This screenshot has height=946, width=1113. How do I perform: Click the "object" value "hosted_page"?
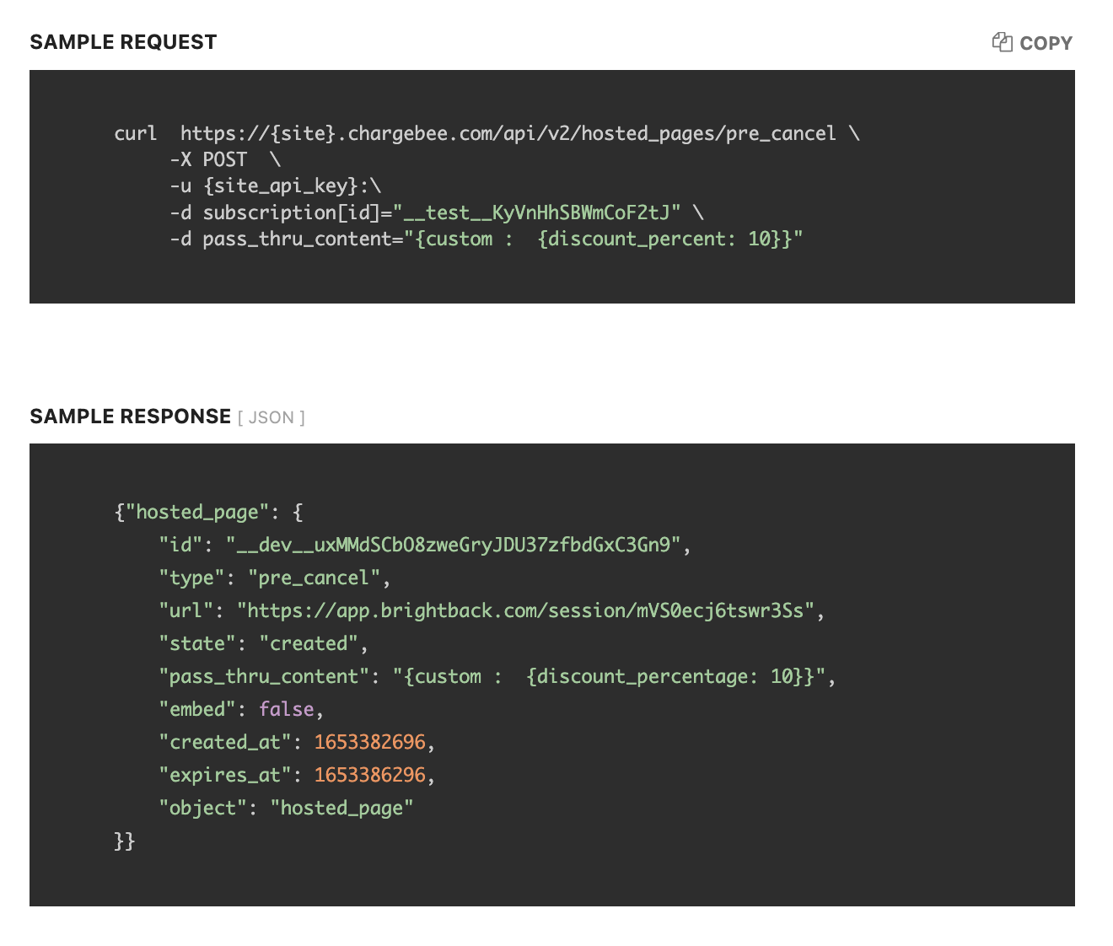341,808
